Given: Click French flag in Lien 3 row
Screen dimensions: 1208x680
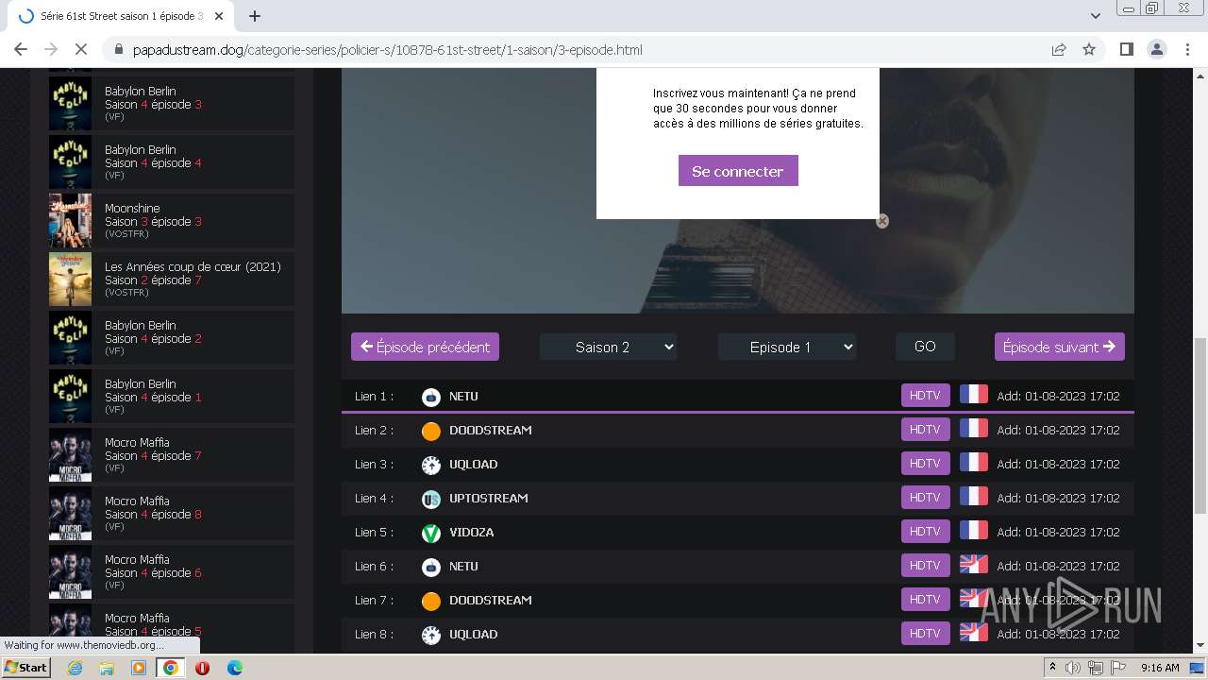Looking at the screenshot, I should (x=973, y=463).
